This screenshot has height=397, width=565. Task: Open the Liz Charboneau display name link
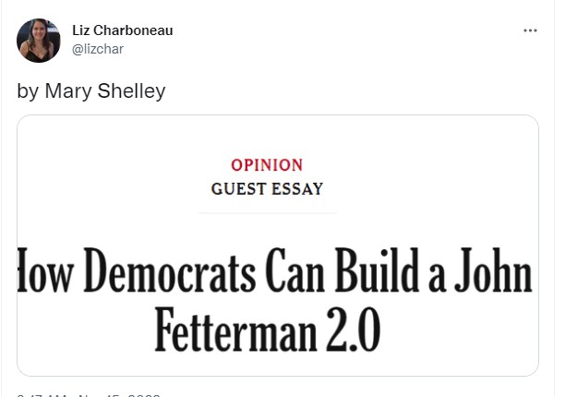click(123, 30)
